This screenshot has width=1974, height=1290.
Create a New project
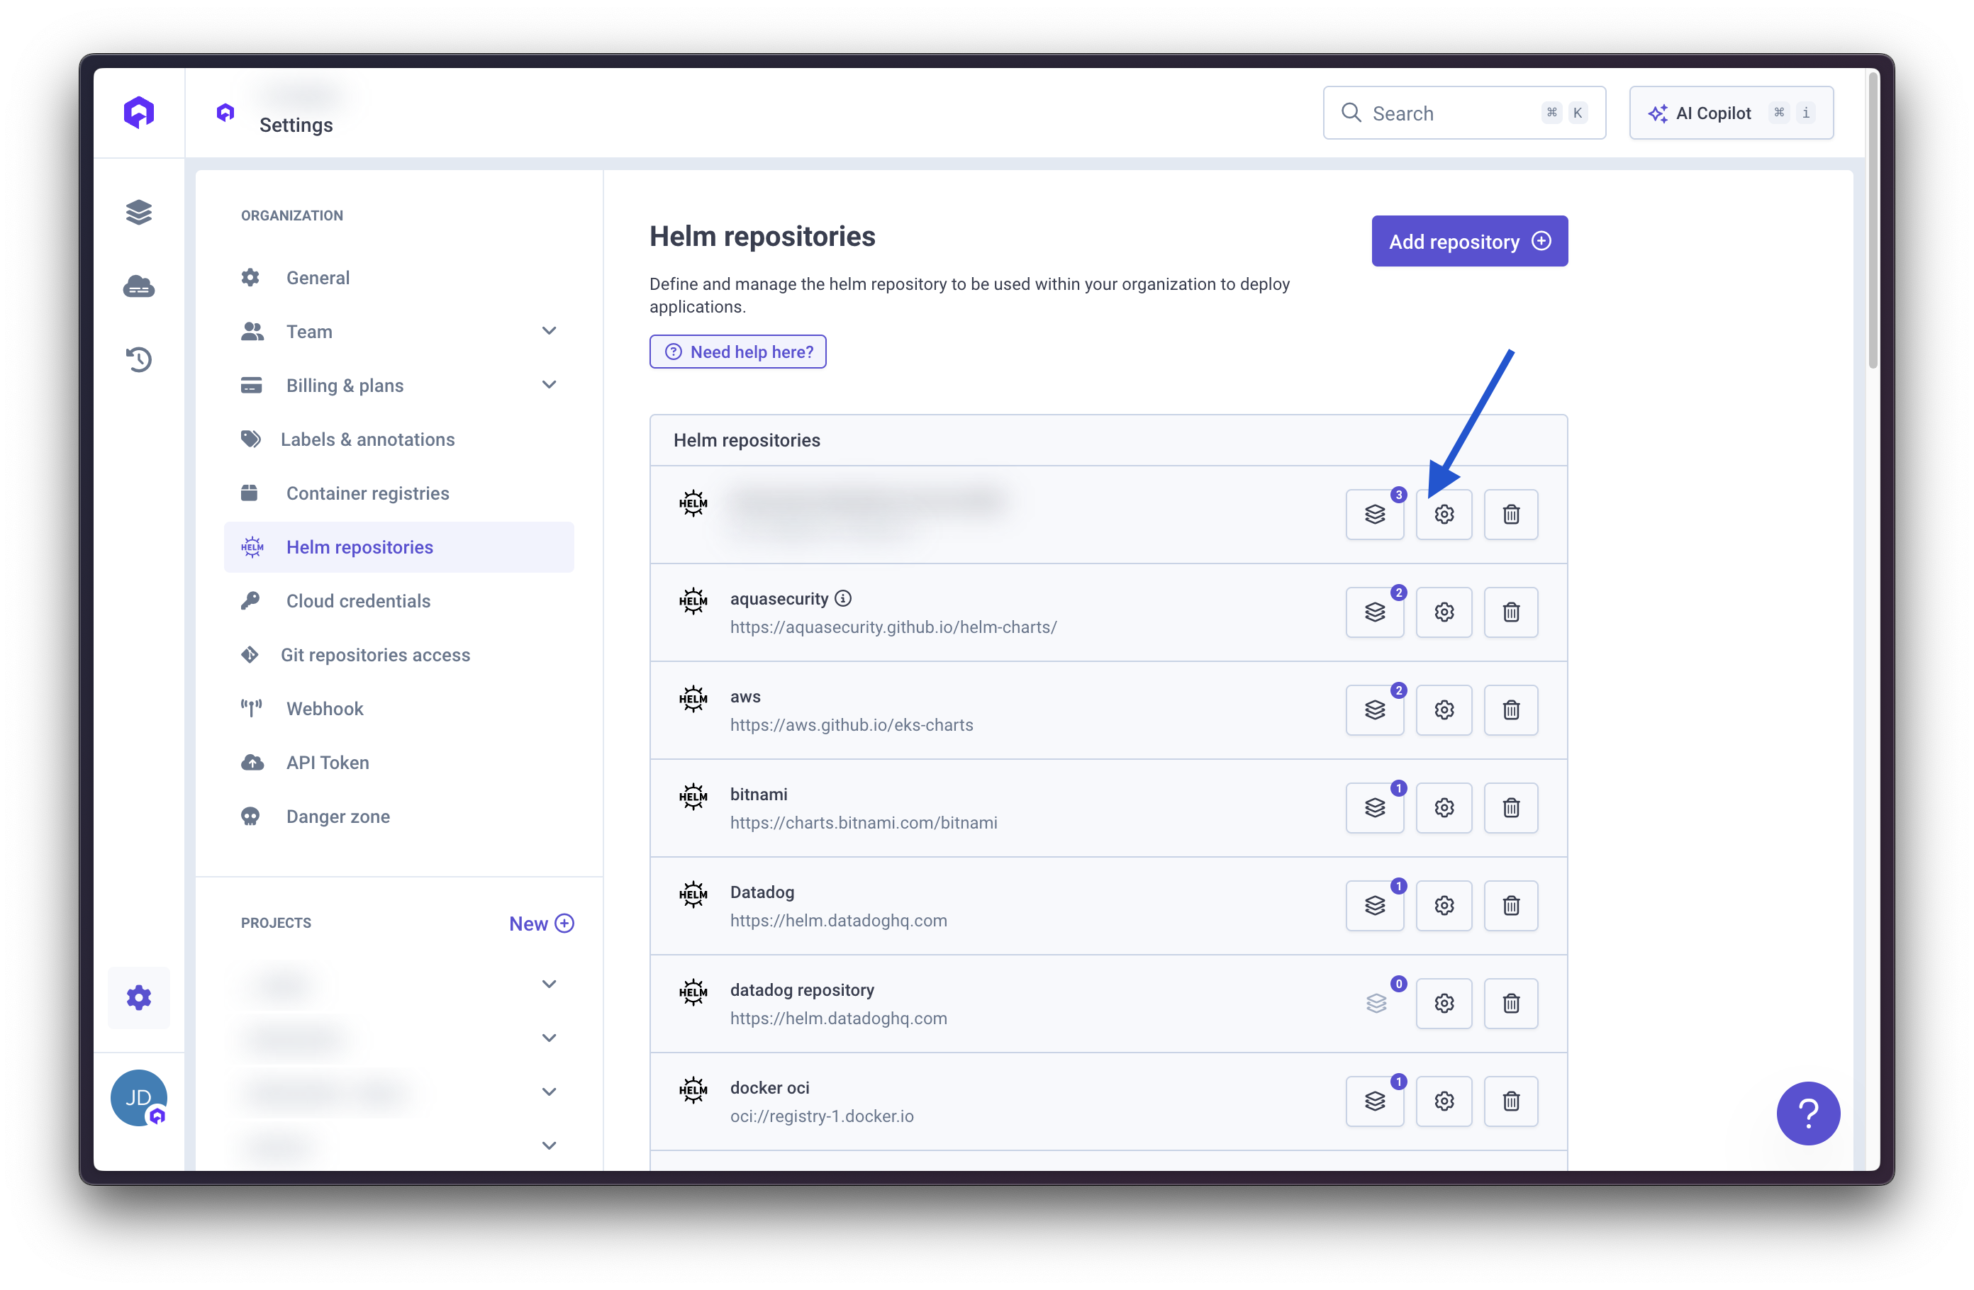[x=541, y=924]
